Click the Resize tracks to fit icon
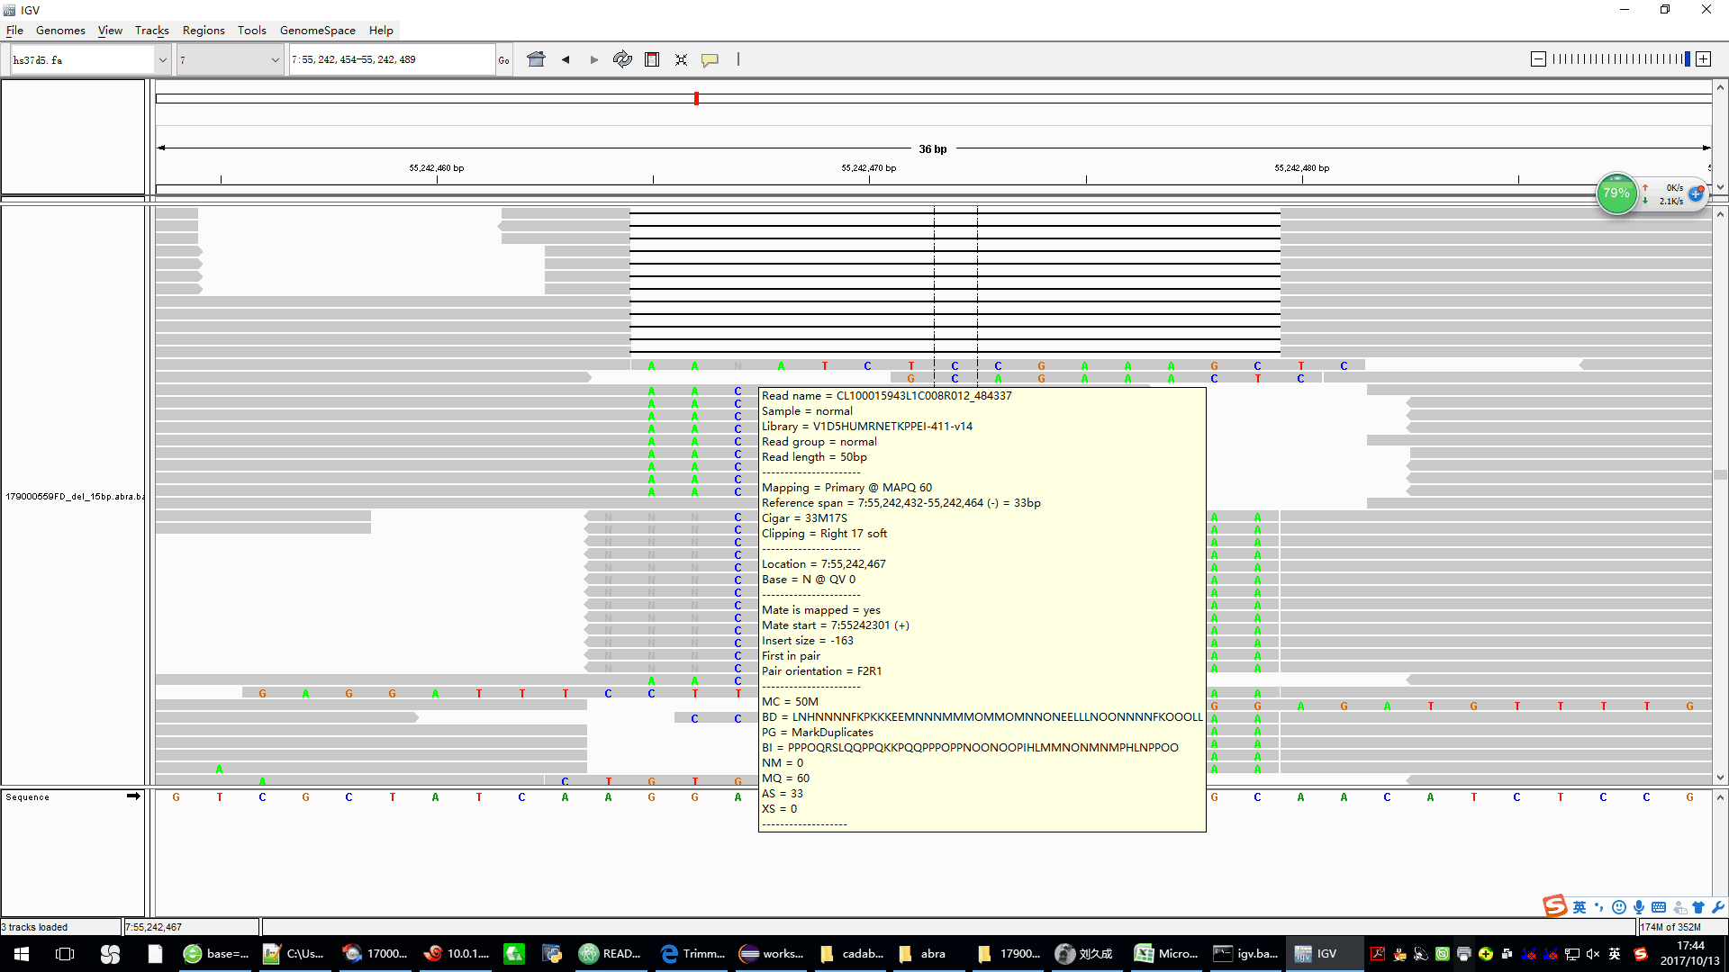The width and height of the screenshot is (1729, 972). tap(681, 59)
